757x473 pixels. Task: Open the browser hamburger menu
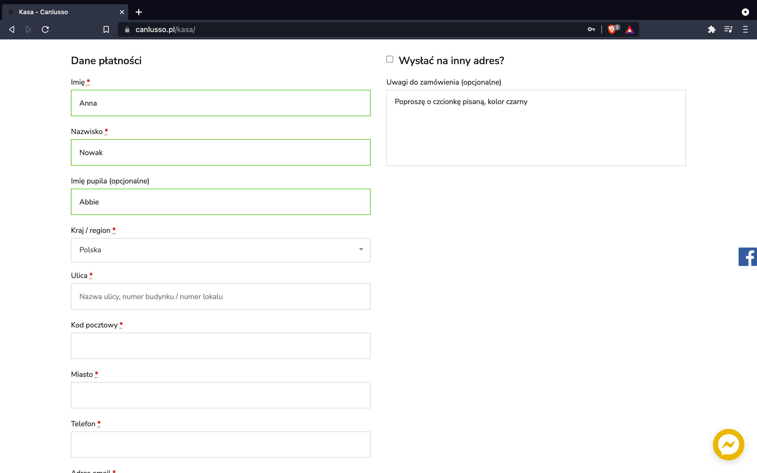click(x=745, y=29)
